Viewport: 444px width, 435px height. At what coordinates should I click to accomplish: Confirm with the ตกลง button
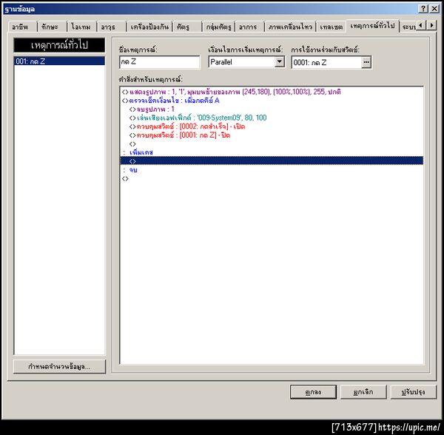(x=313, y=392)
